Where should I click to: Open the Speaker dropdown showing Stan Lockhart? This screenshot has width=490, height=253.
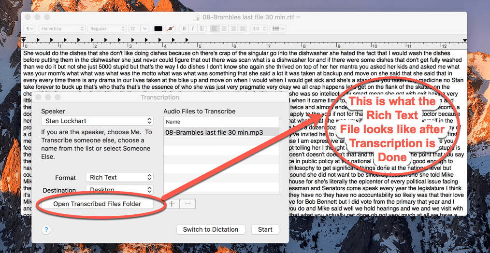(x=98, y=121)
